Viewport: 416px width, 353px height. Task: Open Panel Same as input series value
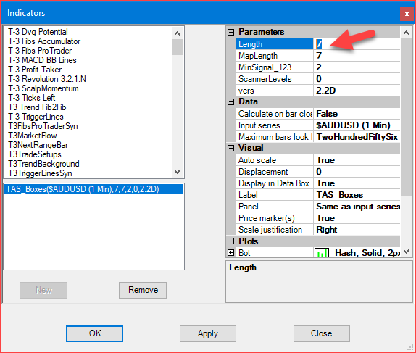(x=357, y=207)
